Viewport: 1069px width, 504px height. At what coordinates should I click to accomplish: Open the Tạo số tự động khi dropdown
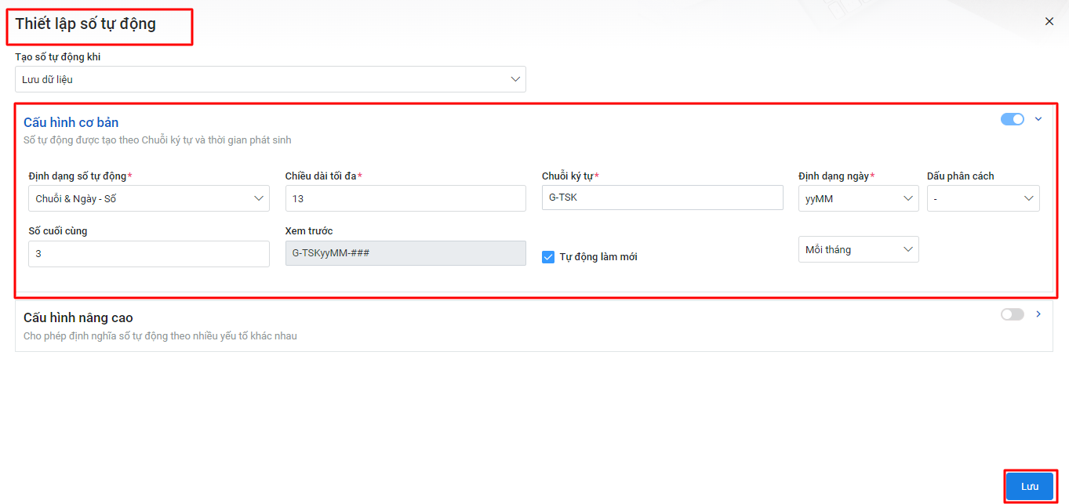271,79
